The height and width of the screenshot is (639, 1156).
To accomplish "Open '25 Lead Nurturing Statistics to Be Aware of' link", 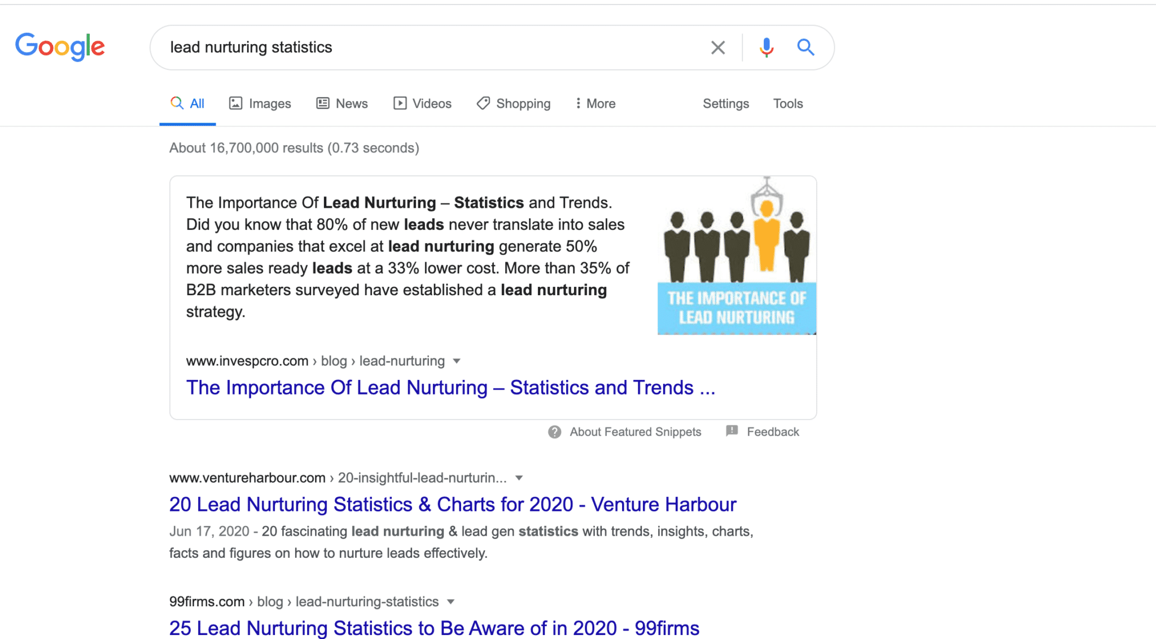I will click(434, 628).
